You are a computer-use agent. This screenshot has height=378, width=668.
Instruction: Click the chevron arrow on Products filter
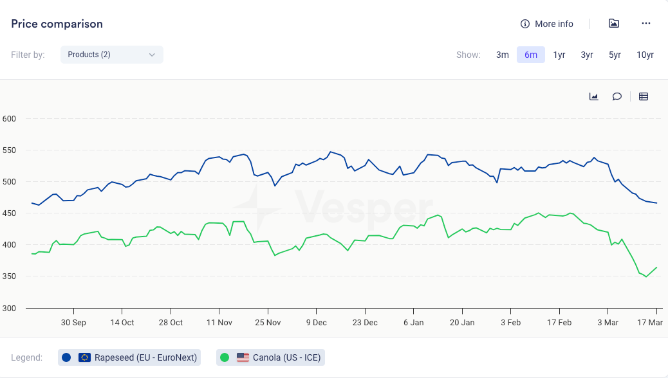152,55
